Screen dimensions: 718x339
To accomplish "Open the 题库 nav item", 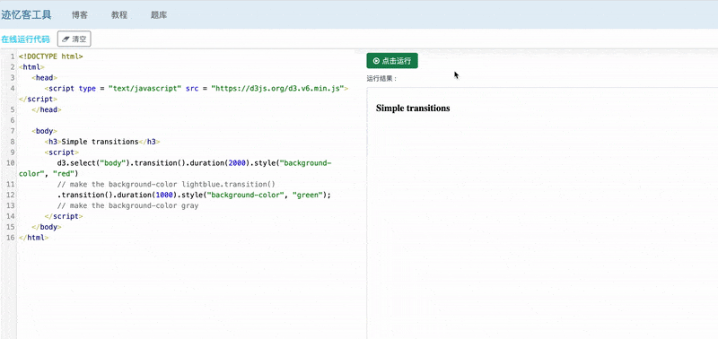I will click(x=159, y=15).
